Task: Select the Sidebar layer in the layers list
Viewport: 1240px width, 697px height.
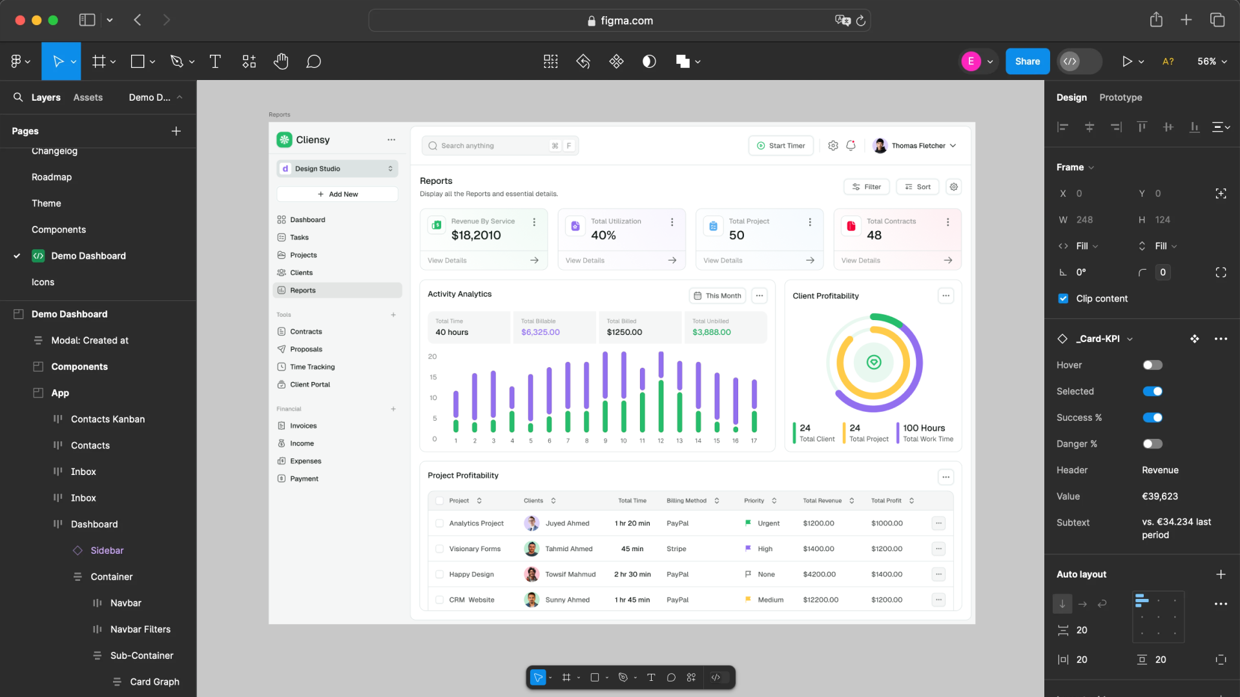Action: point(107,550)
